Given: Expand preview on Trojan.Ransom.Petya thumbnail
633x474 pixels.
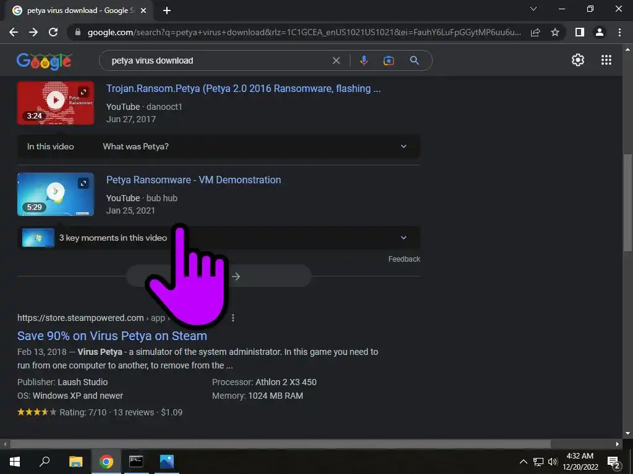Looking at the screenshot, I should pos(83,92).
